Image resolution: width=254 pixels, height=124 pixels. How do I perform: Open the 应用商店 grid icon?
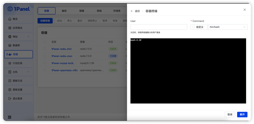pos(10,28)
